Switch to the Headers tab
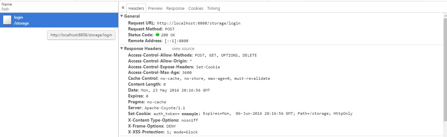 (x=136, y=8)
